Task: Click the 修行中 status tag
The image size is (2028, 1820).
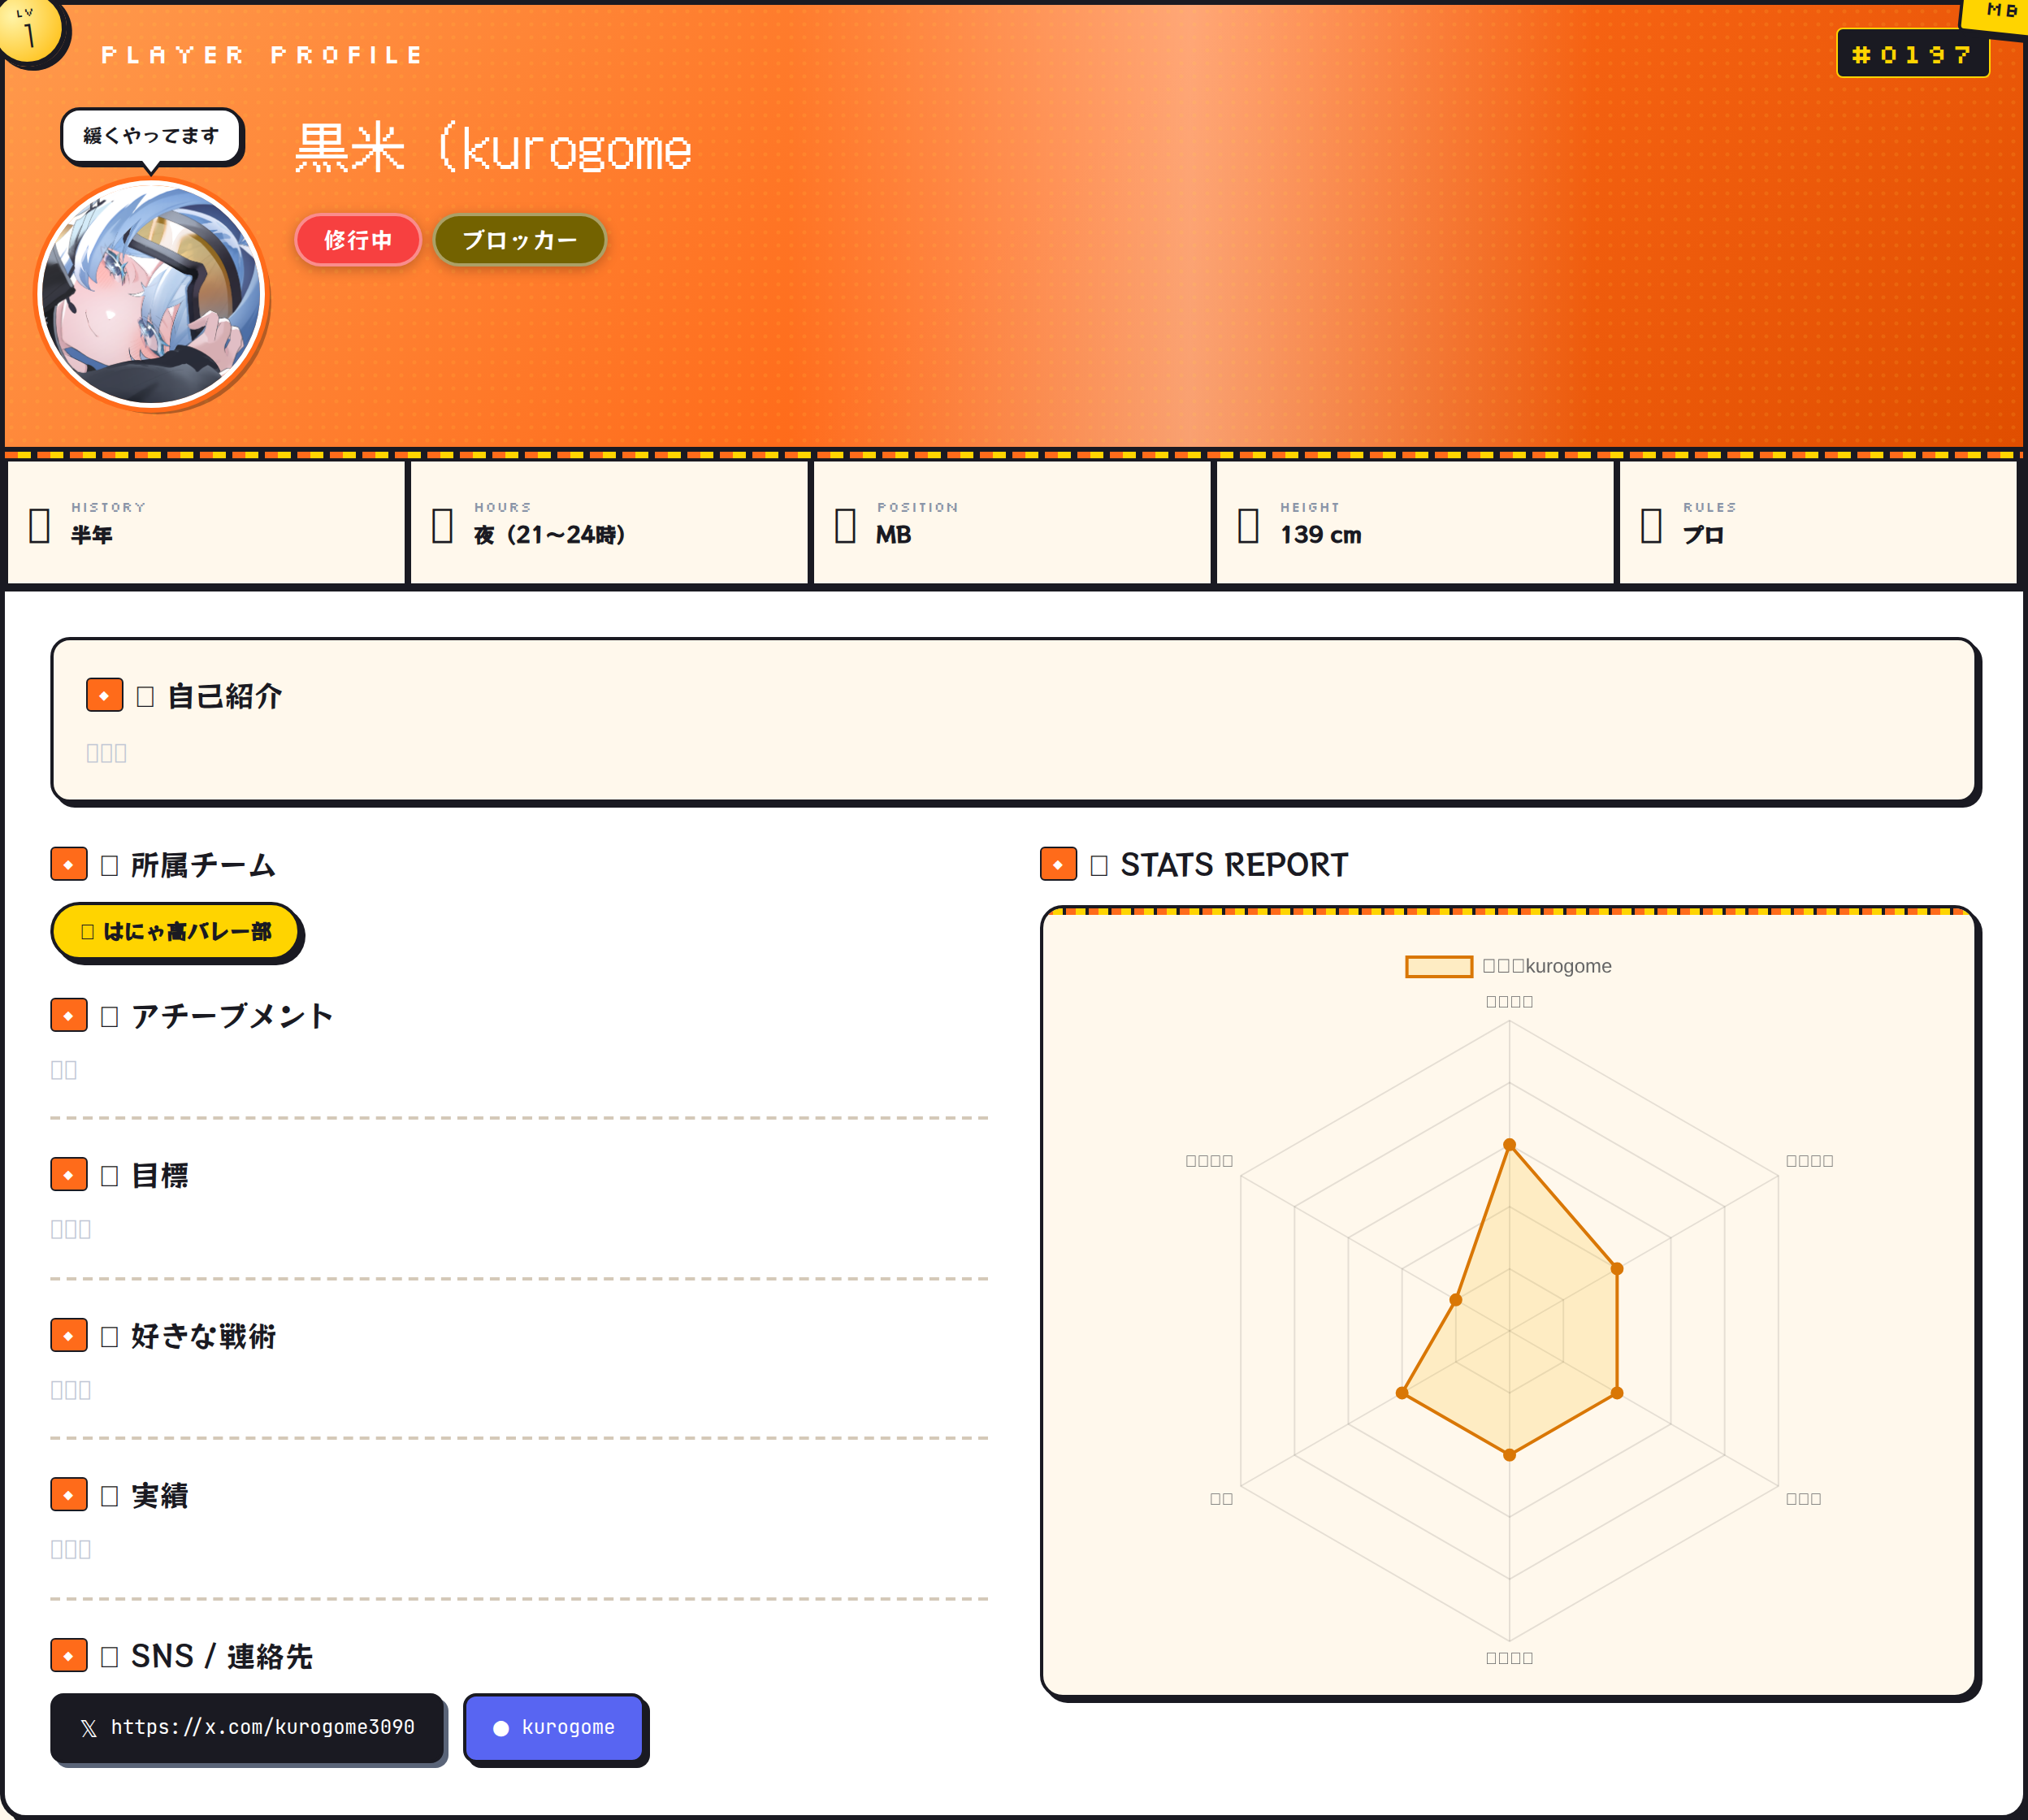Action: coord(357,240)
